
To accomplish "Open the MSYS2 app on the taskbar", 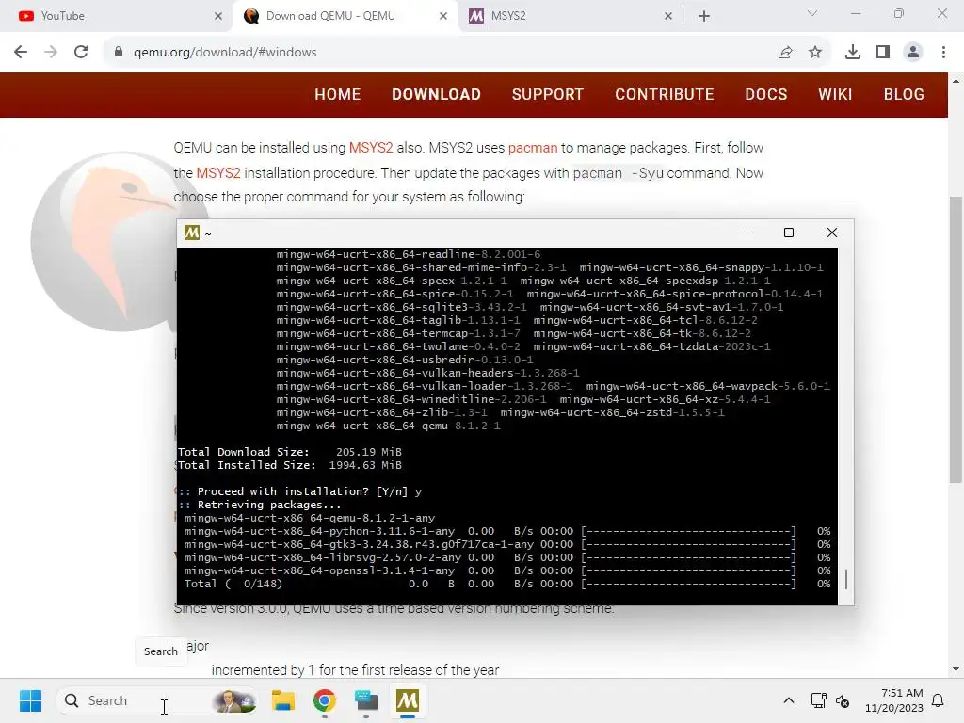I will (408, 700).
